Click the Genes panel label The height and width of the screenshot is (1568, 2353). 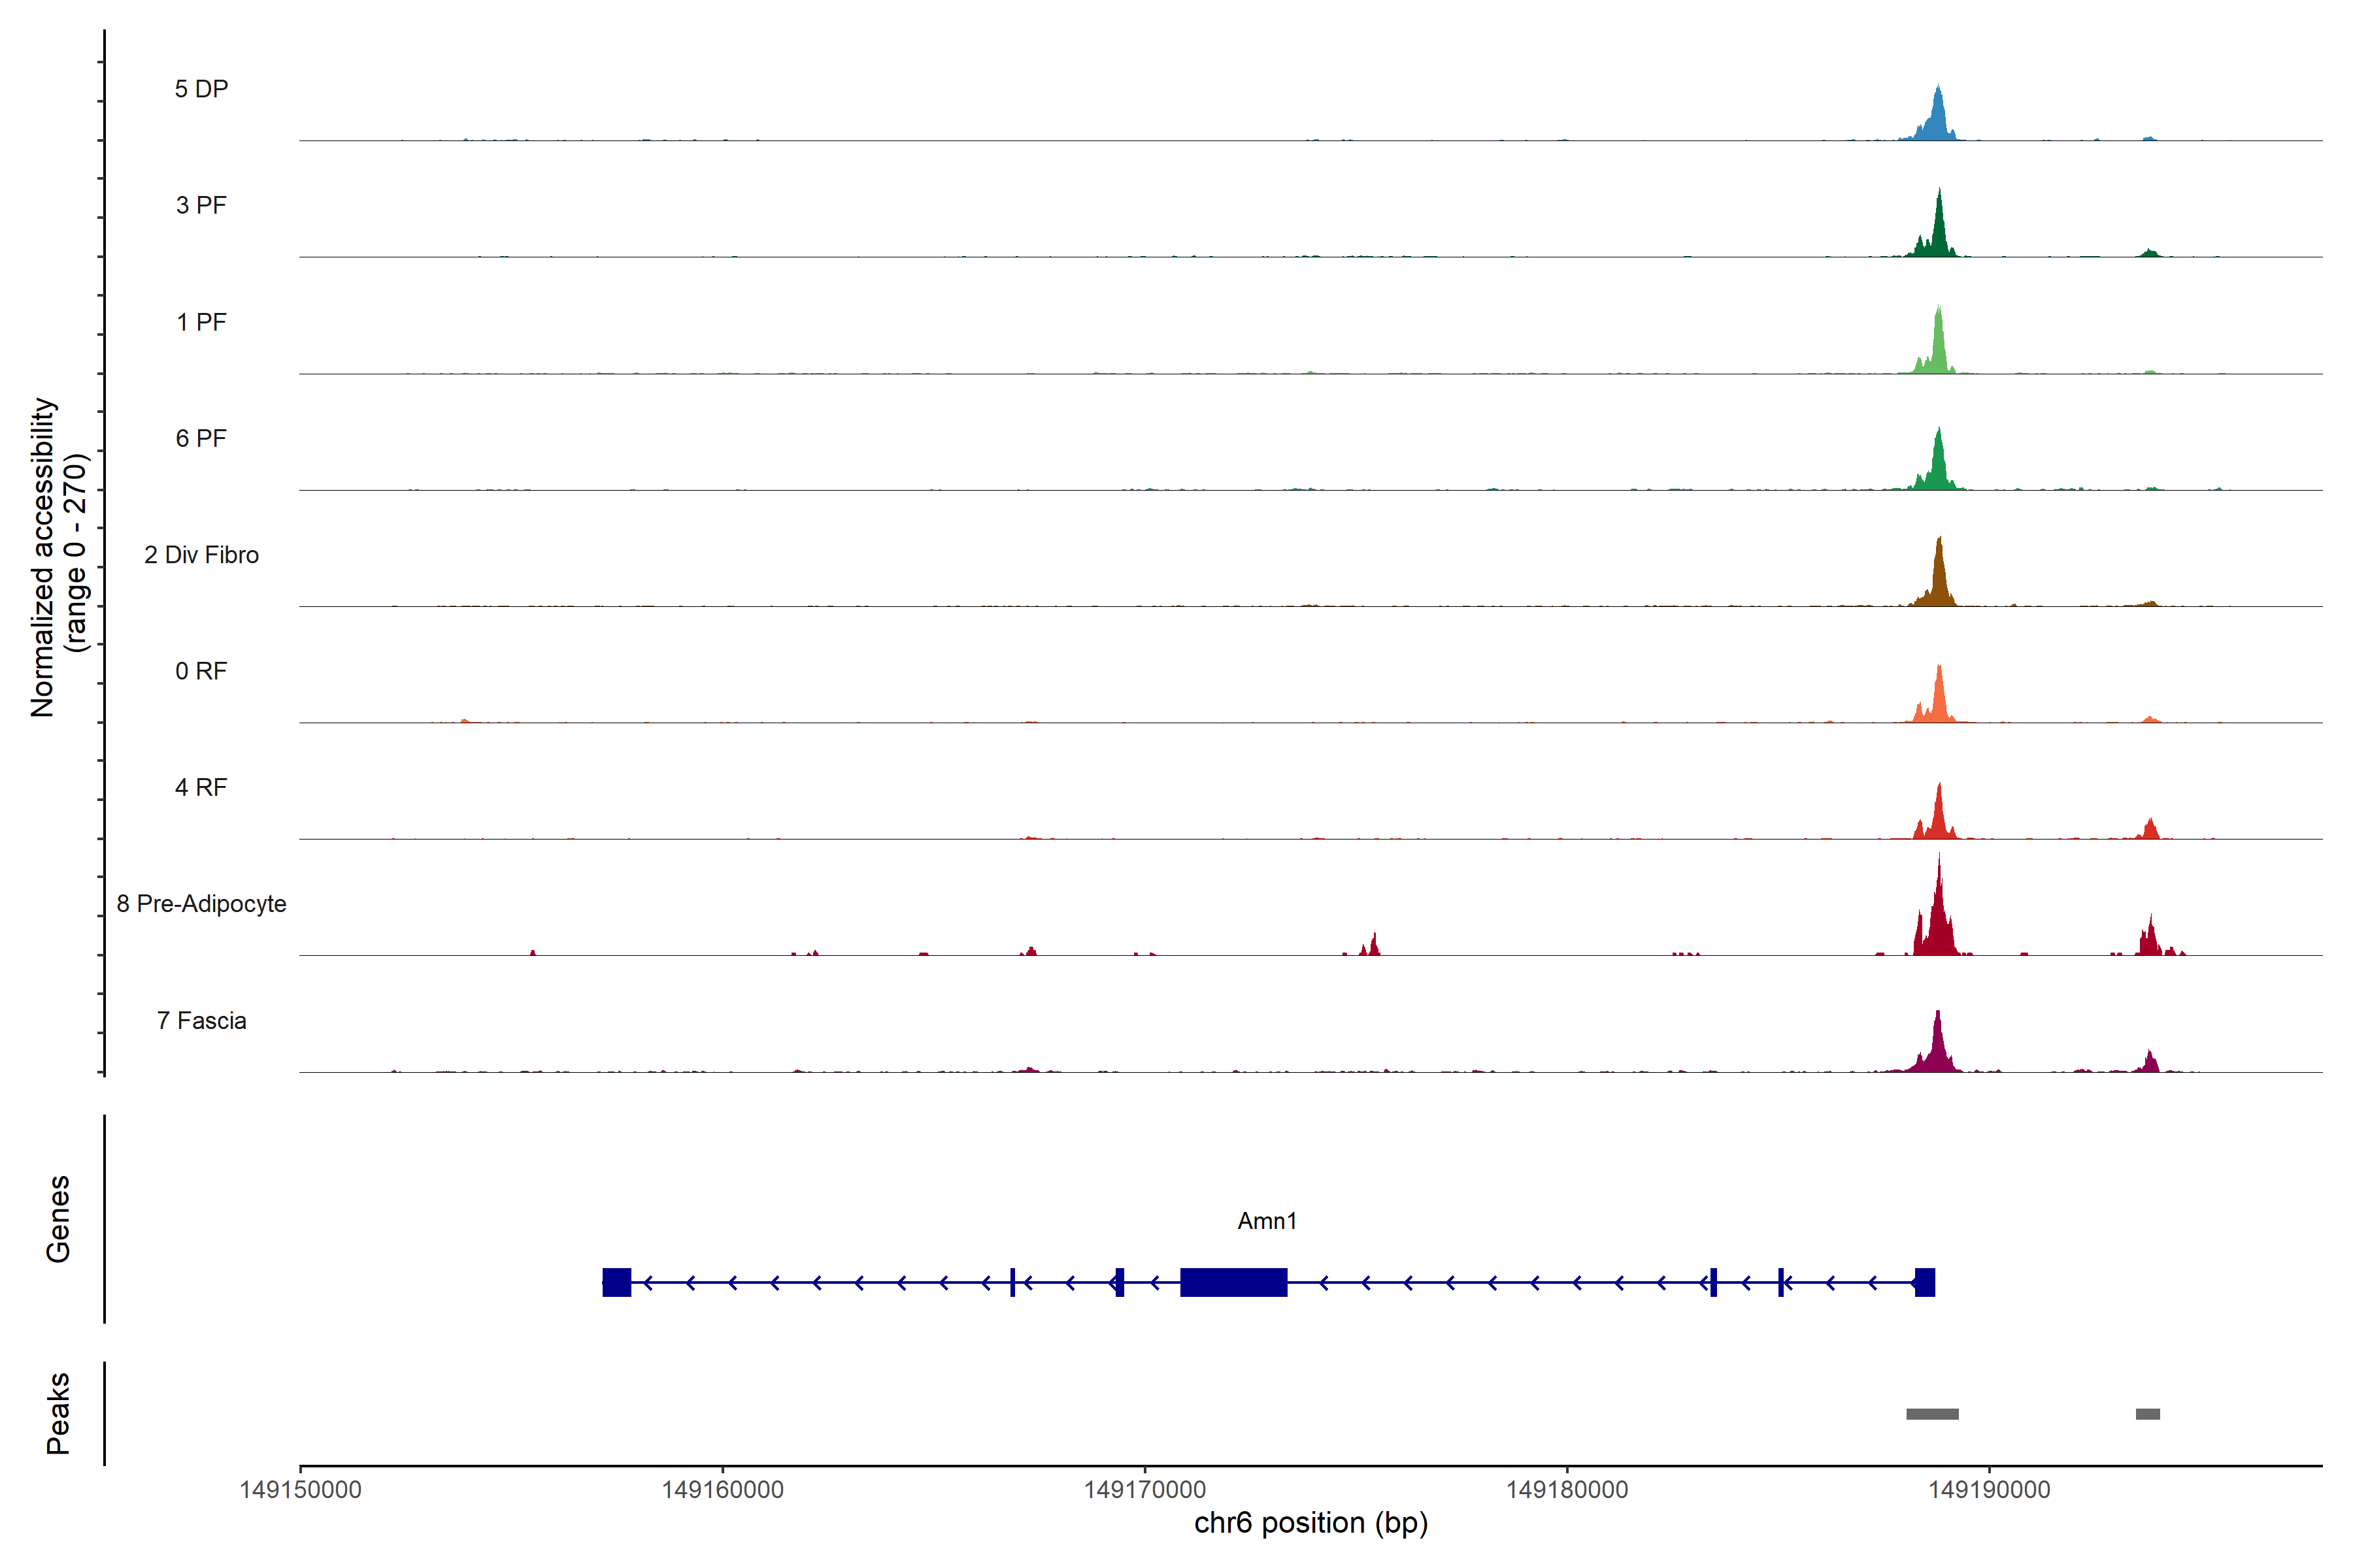click(x=58, y=1219)
